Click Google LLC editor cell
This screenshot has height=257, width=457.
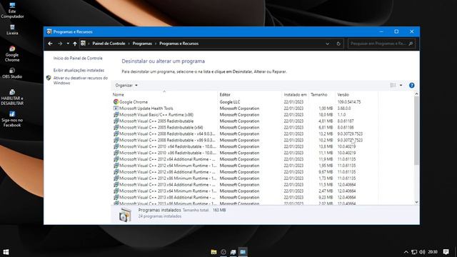point(230,102)
